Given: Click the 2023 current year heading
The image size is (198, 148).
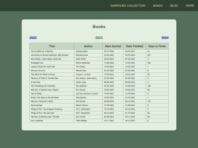Looking at the screenshot, I should (x=99, y=38).
